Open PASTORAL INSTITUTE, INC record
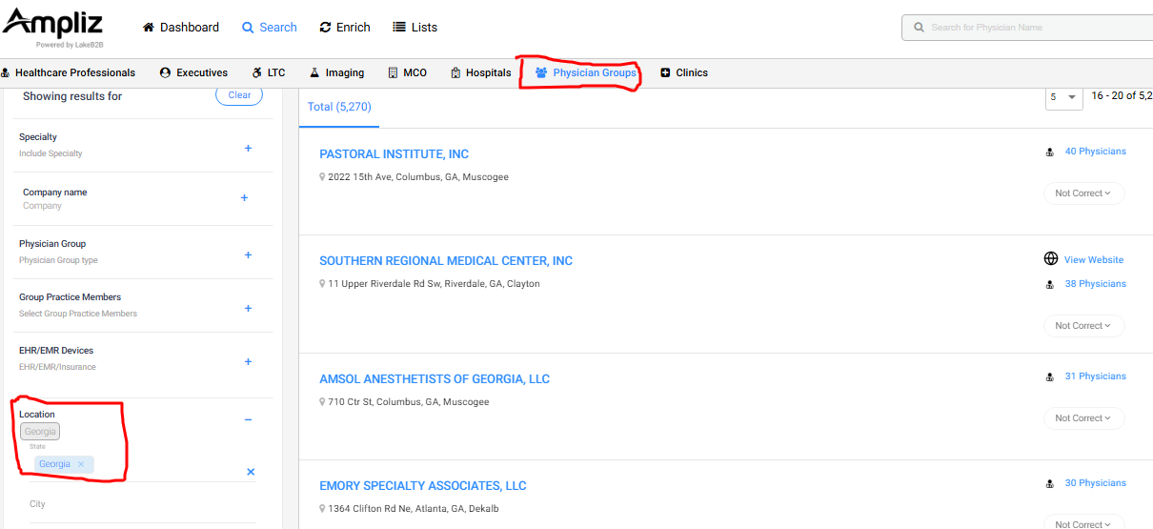Screen dimensions: 1153x529 pos(394,154)
